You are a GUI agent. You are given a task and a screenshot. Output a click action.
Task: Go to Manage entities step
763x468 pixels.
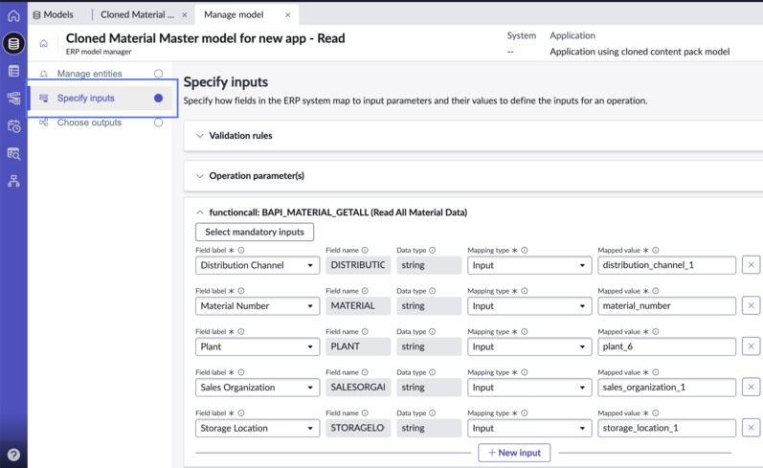tap(90, 74)
